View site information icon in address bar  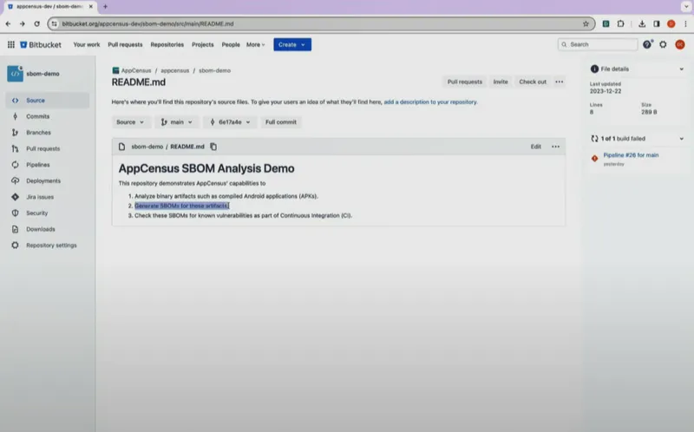[x=55, y=24]
